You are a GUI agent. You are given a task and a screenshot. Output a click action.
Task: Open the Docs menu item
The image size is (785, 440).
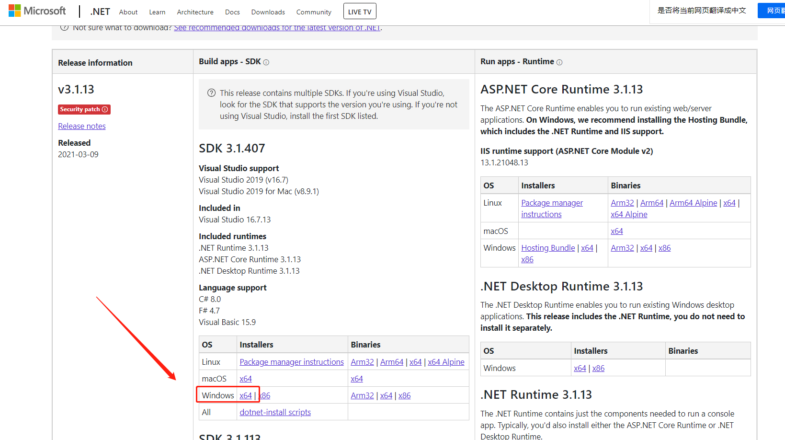pyautogui.click(x=232, y=12)
